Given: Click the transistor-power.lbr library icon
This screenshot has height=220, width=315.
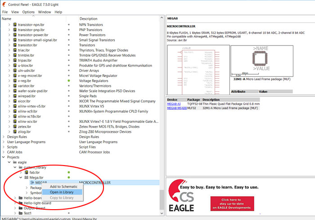Looking at the screenshot, I should click(15, 35).
